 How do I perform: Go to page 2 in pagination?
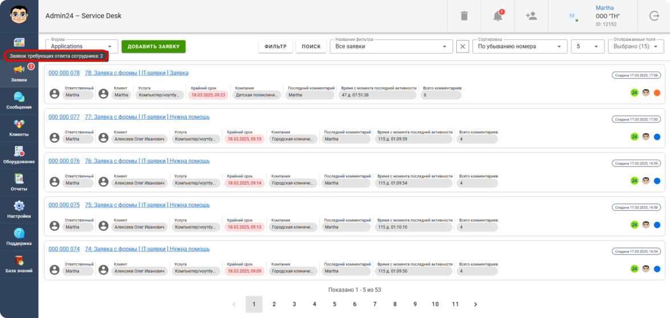274,304
